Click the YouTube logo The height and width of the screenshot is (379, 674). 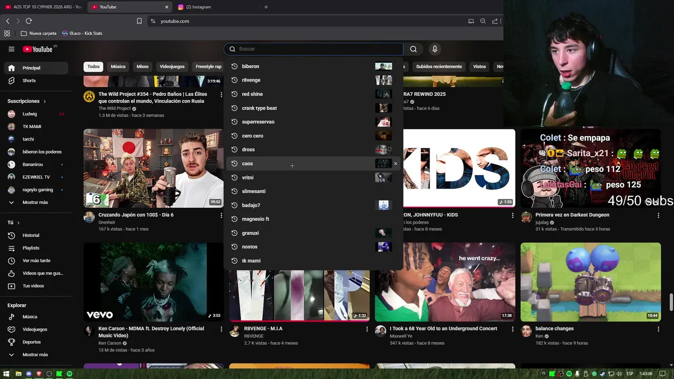(38, 49)
